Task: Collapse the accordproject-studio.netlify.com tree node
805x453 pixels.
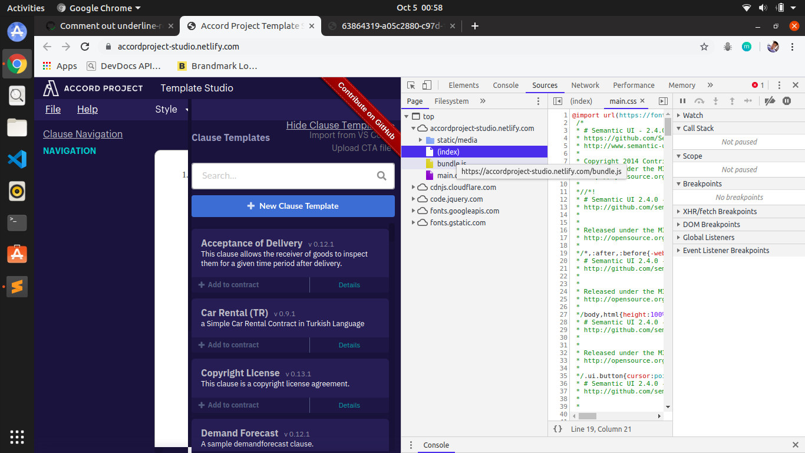Action: [412, 128]
